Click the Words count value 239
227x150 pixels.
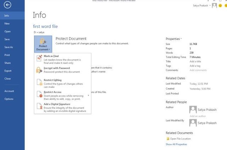pyautogui.click(x=192, y=53)
